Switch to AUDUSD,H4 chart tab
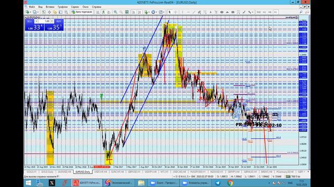This screenshot has height=187, width=334. 65,172
